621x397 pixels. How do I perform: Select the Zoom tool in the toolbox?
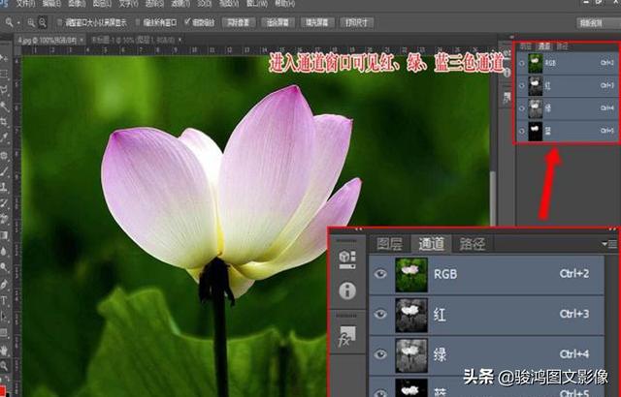tap(4, 366)
